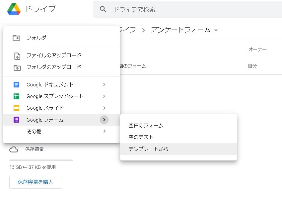Click the Google Forms purple icon
Viewport: 282px width, 214px height.
[17, 120]
